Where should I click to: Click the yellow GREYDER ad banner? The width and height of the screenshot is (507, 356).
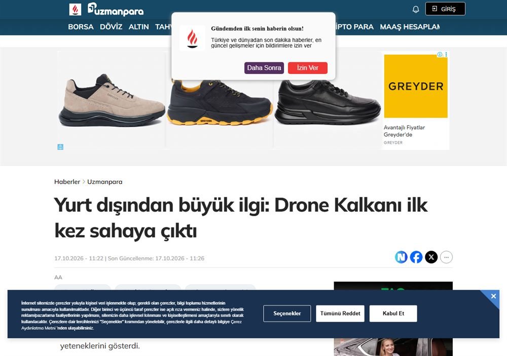click(x=416, y=86)
